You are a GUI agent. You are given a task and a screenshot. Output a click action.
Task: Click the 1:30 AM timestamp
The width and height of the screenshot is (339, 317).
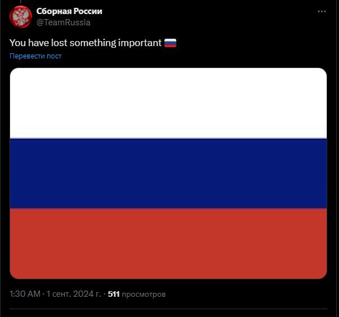pyautogui.click(x=25, y=294)
